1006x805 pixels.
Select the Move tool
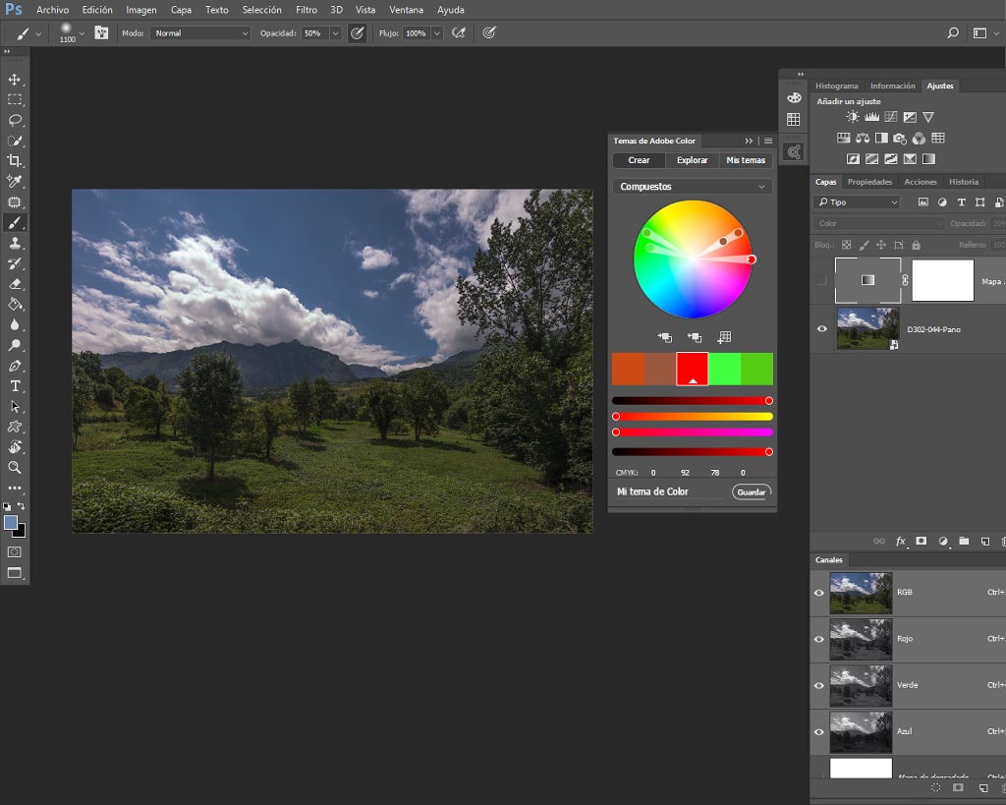click(14, 80)
